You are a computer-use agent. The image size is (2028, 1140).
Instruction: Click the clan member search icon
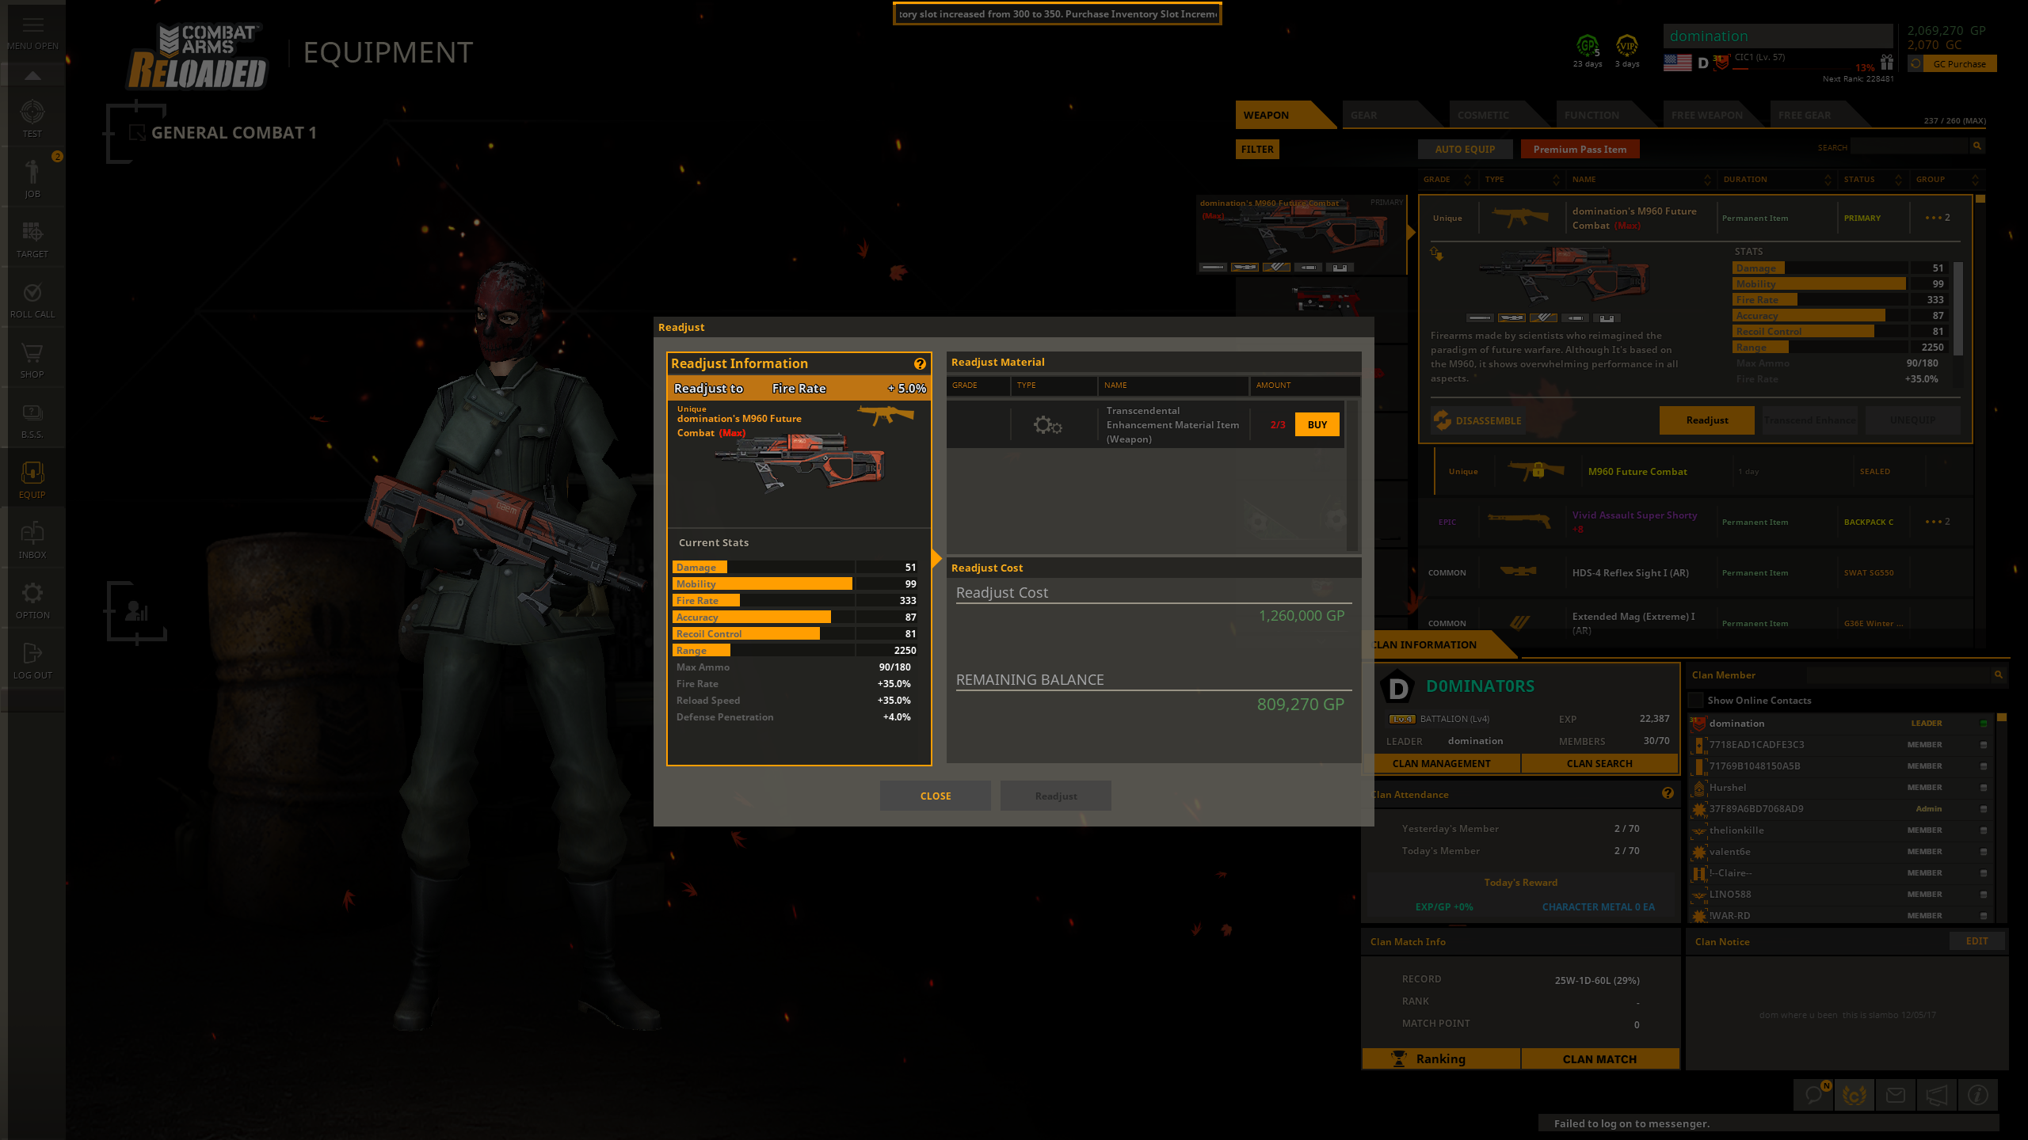[x=1999, y=675]
